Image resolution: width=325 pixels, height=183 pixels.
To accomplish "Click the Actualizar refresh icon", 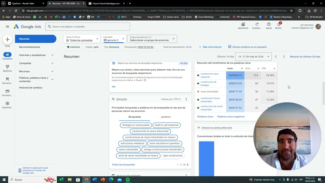I will click(x=257, y=24).
